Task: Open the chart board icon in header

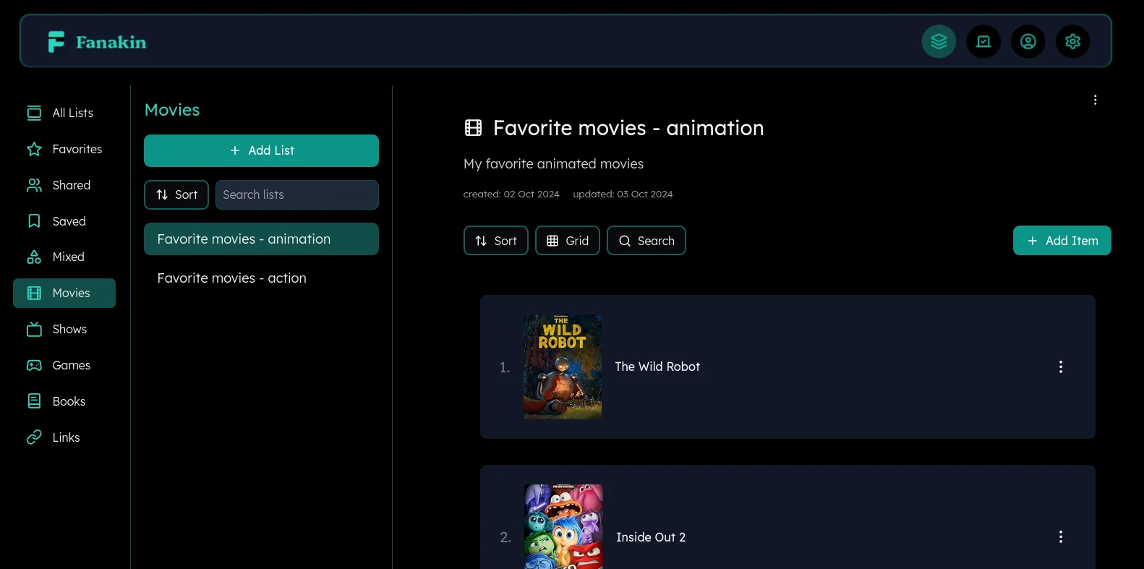Action: tap(983, 41)
